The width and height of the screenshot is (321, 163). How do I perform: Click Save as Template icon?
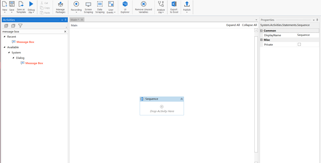[x=21, y=4]
